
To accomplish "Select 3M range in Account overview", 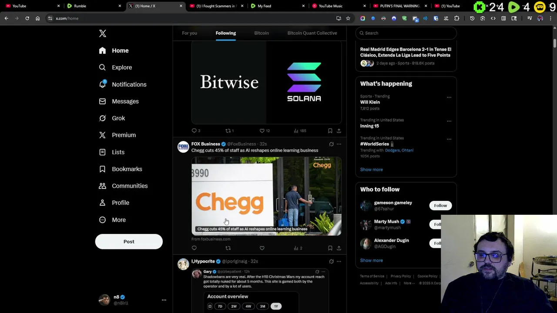I will pos(262,306).
